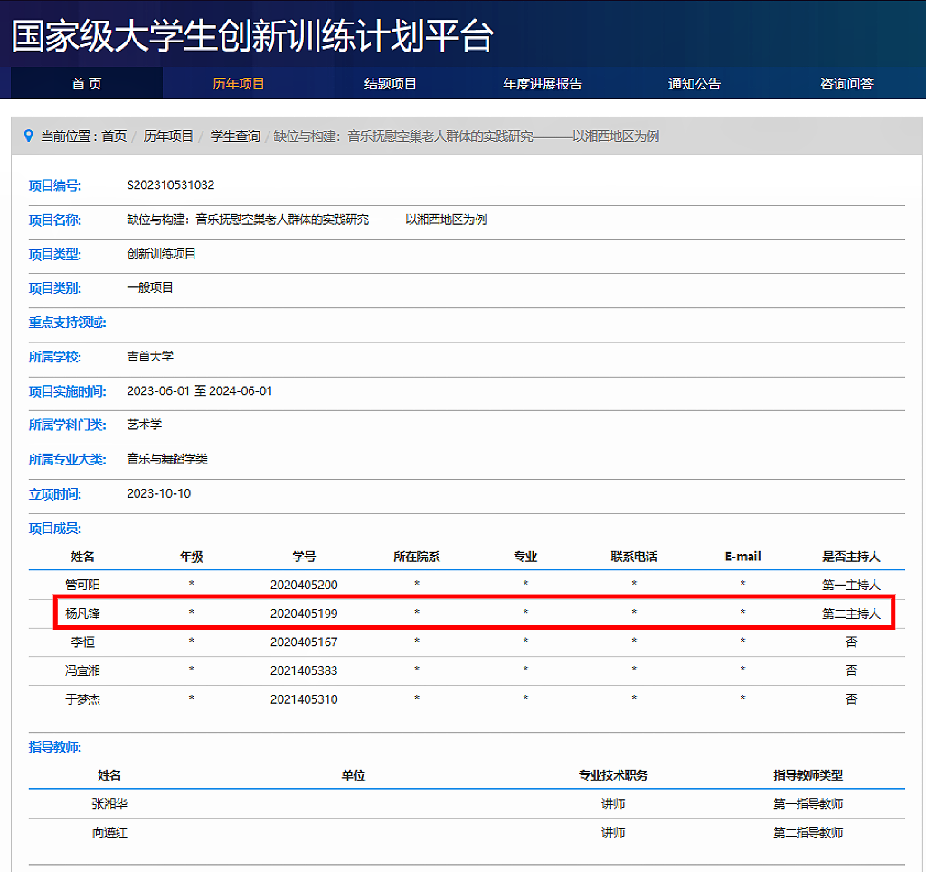
Task: Click the 首页 breadcrumb link
Action: click(114, 136)
